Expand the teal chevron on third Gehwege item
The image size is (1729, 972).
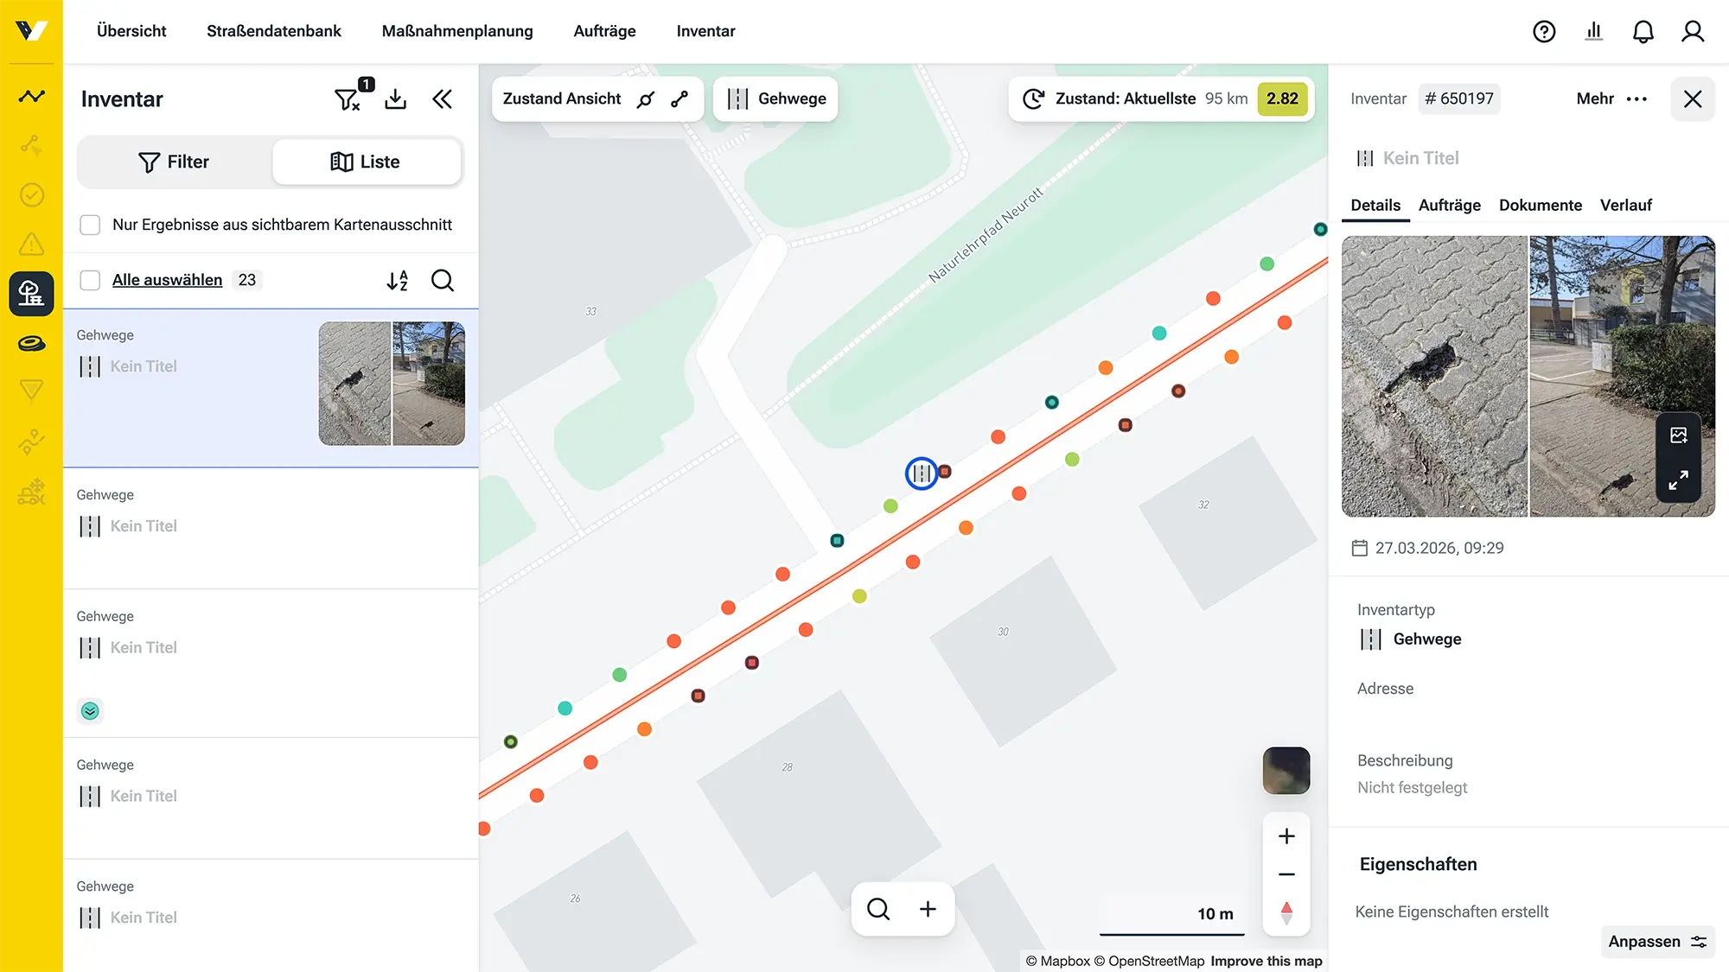point(90,711)
